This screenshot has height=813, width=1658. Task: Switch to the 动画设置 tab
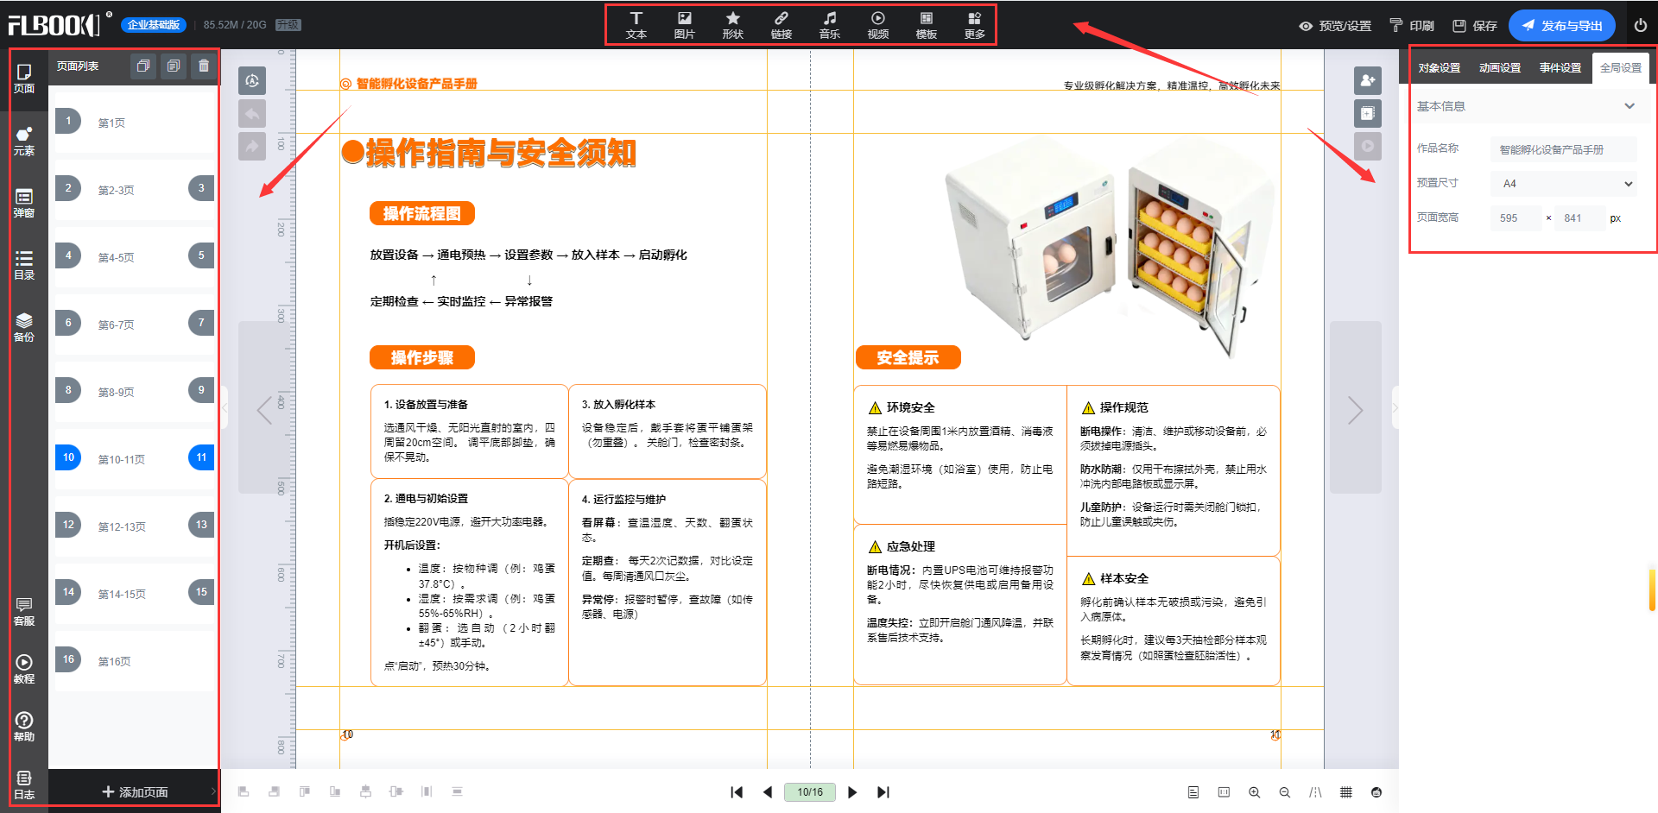point(1499,68)
